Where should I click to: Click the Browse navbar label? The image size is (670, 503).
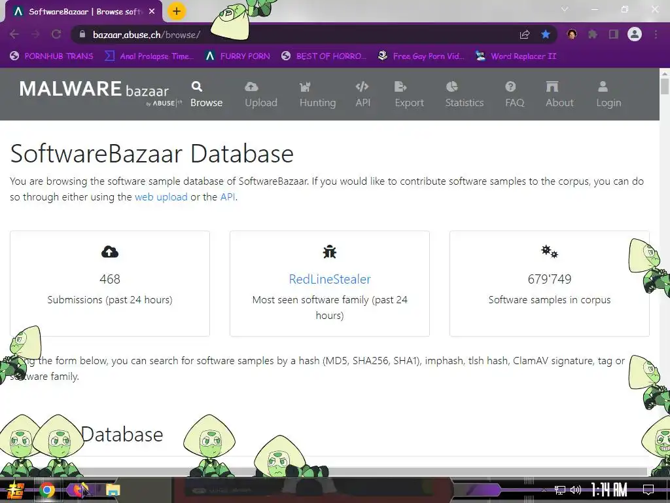[206, 103]
